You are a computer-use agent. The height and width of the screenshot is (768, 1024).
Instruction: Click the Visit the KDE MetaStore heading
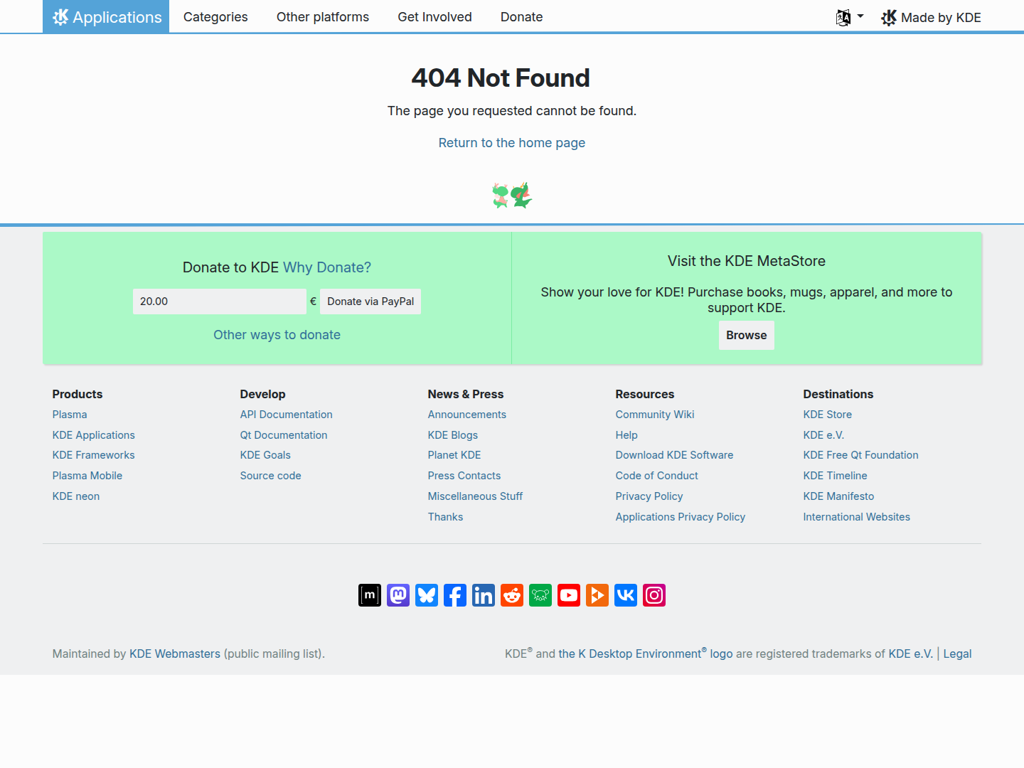pyautogui.click(x=747, y=261)
